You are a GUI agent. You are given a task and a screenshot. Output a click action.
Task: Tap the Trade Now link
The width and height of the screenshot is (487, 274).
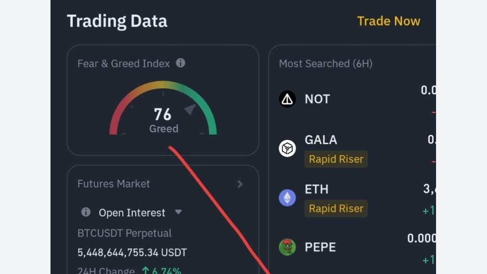tap(388, 21)
